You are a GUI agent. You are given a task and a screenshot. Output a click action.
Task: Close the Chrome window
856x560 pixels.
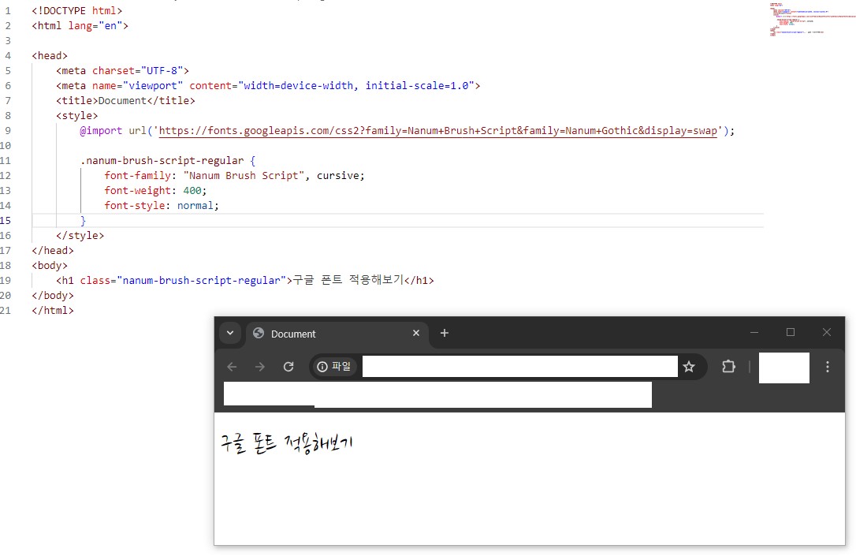pyautogui.click(x=827, y=332)
